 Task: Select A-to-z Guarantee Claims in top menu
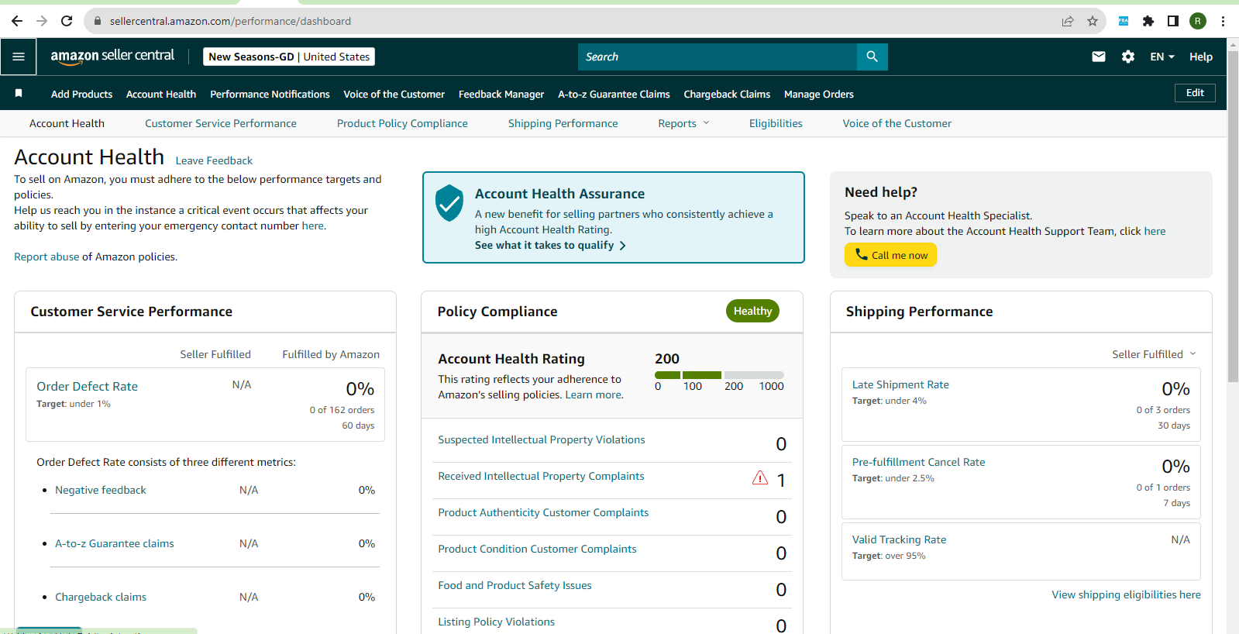614,94
